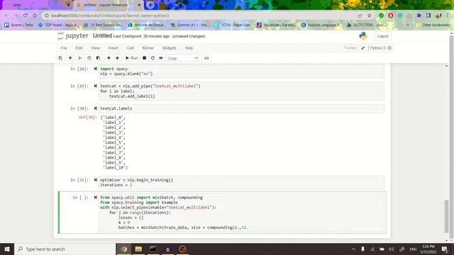
Task: Click into the minibatch compounding cell
Action: (x=241, y=212)
